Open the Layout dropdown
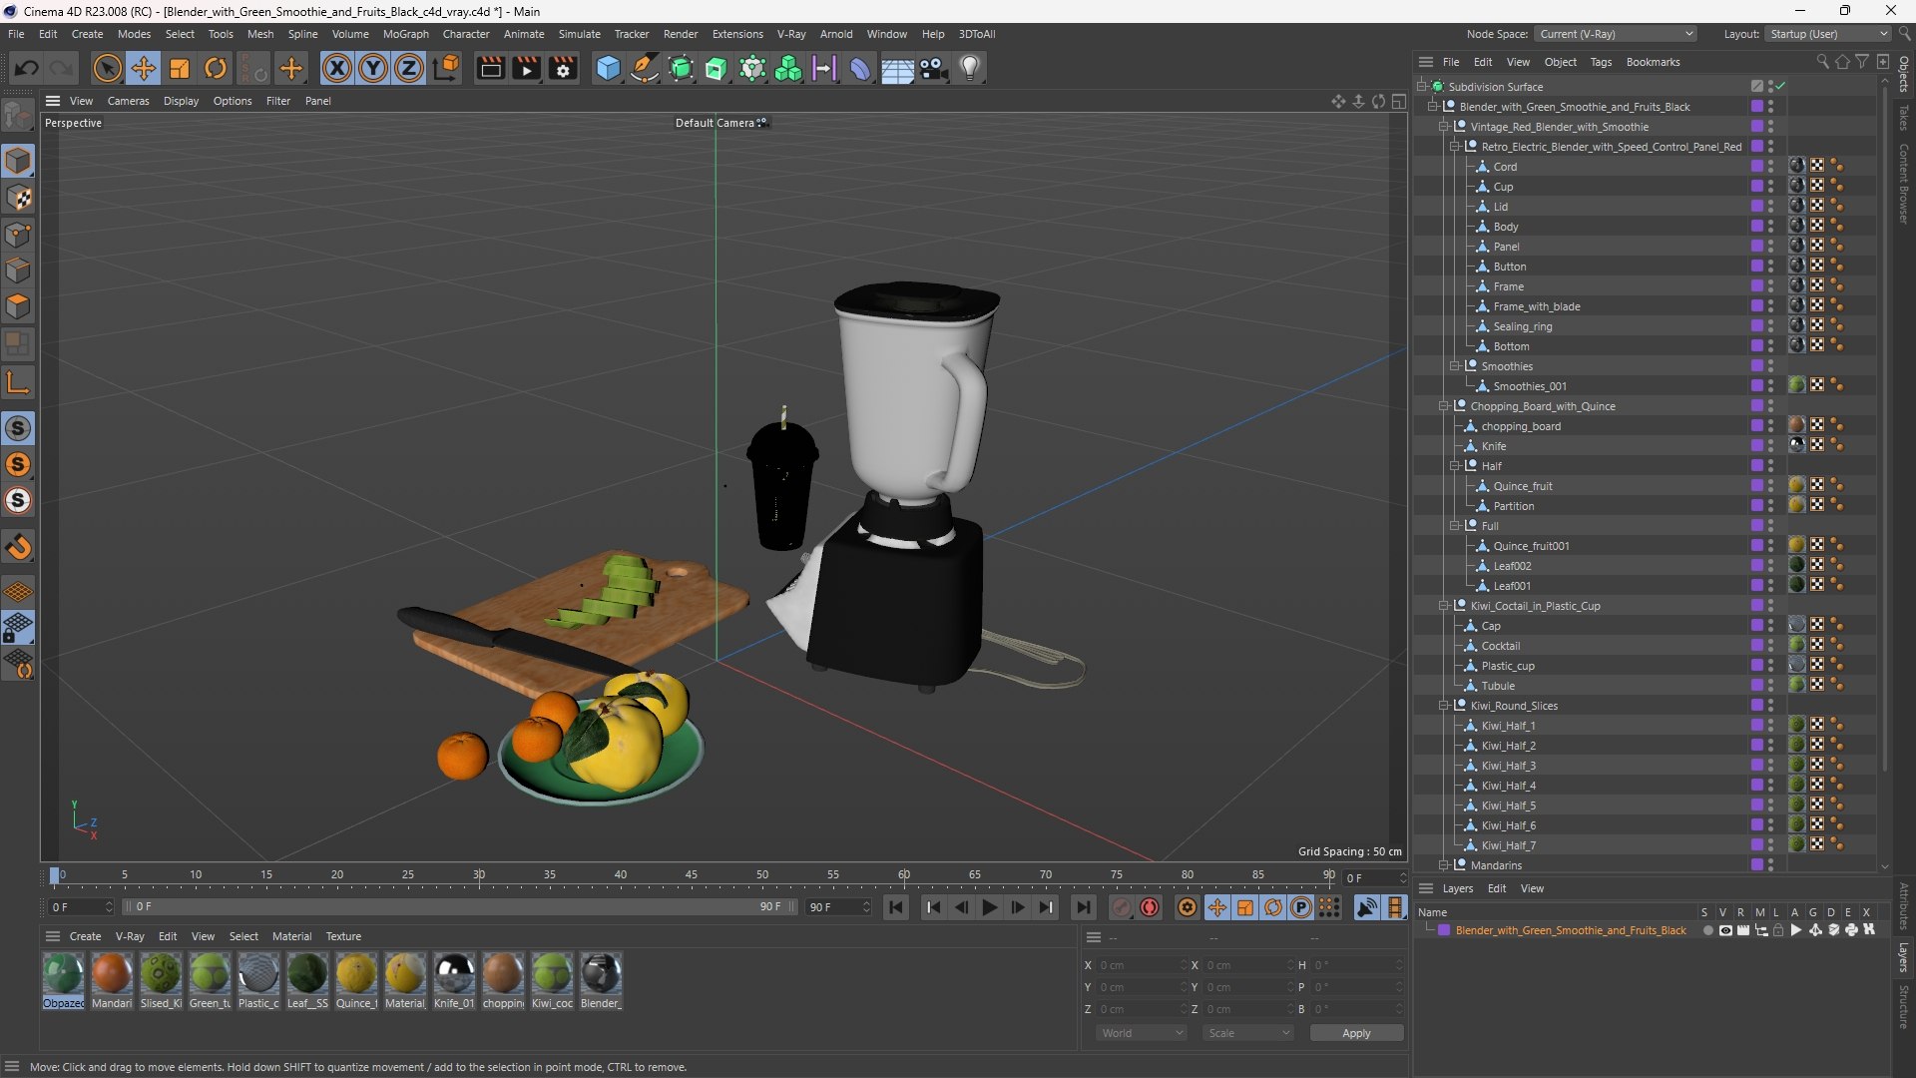This screenshot has width=1916, height=1078. [x=1828, y=34]
